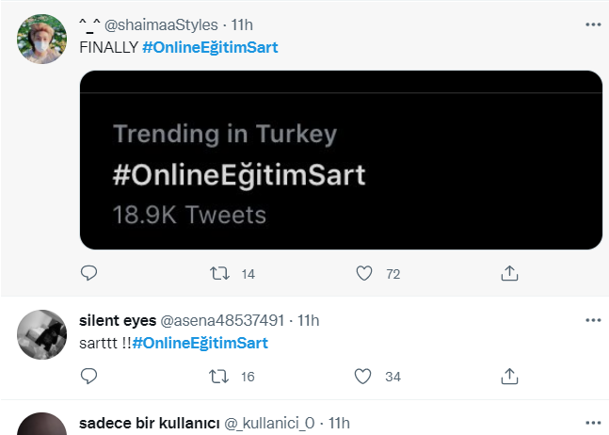Open shaimaaStyles' masked profile avatar

pos(42,39)
